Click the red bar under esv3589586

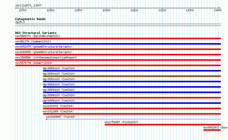[118, 60]
